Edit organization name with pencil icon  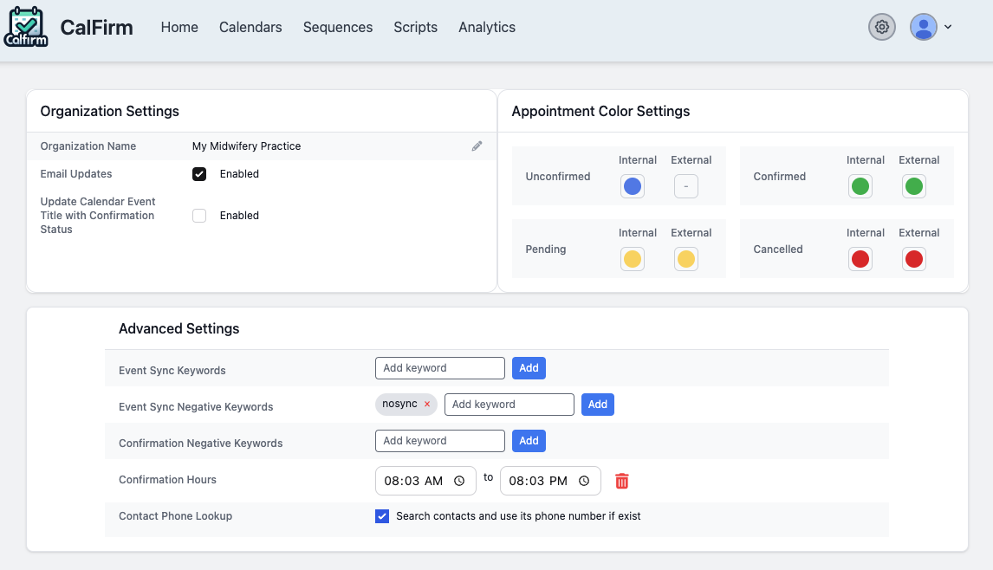(477, 146)
